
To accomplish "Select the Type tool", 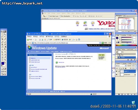I will (x=5, y=52).
